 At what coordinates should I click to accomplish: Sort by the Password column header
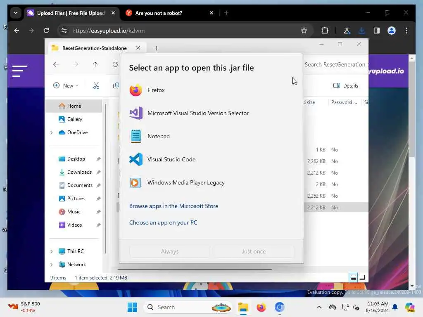(x=344, y=102)
